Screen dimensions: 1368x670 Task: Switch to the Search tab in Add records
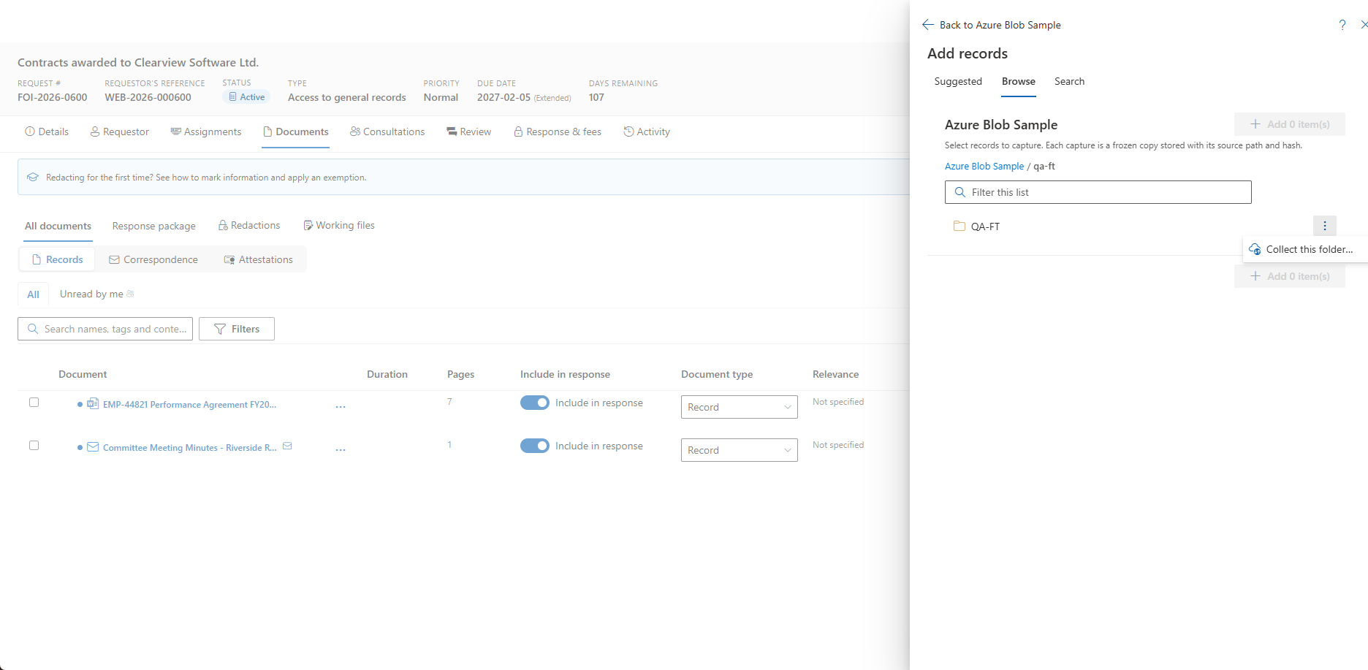pos(1069,81)
